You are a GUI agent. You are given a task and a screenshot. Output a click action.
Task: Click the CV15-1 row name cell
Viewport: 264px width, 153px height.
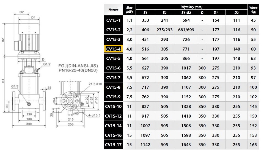pos(113,20)
